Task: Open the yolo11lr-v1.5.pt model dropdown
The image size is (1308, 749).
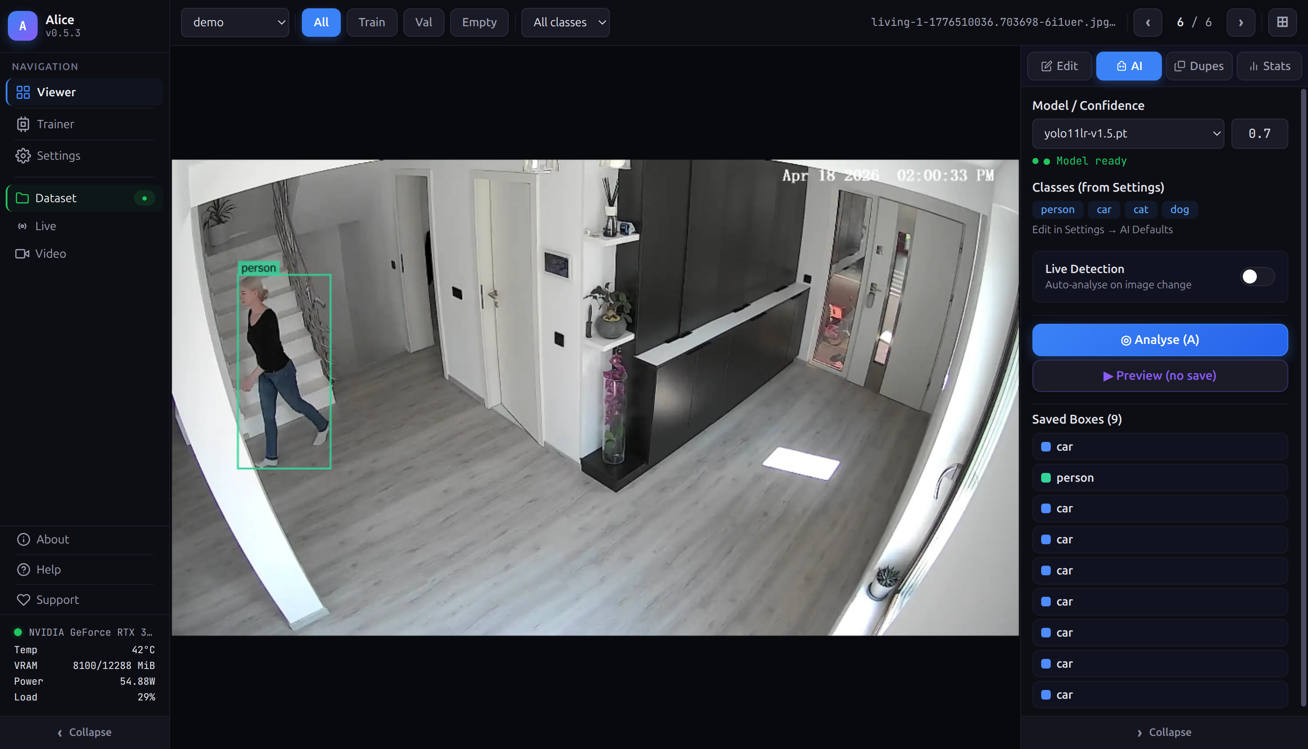Action: (1127, 134)
